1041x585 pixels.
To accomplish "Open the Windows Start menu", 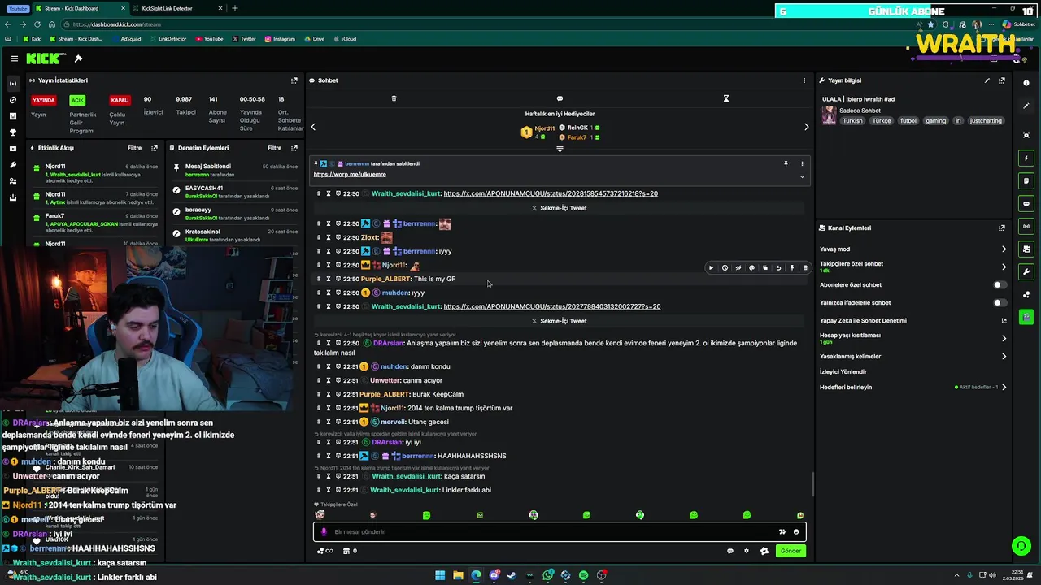I will click(x=440, y=575).
